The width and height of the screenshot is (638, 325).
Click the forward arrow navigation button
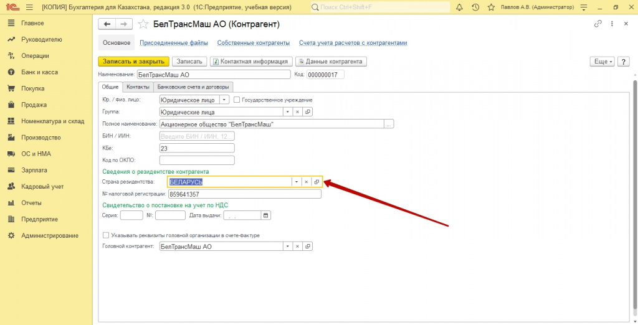(124, 24)
